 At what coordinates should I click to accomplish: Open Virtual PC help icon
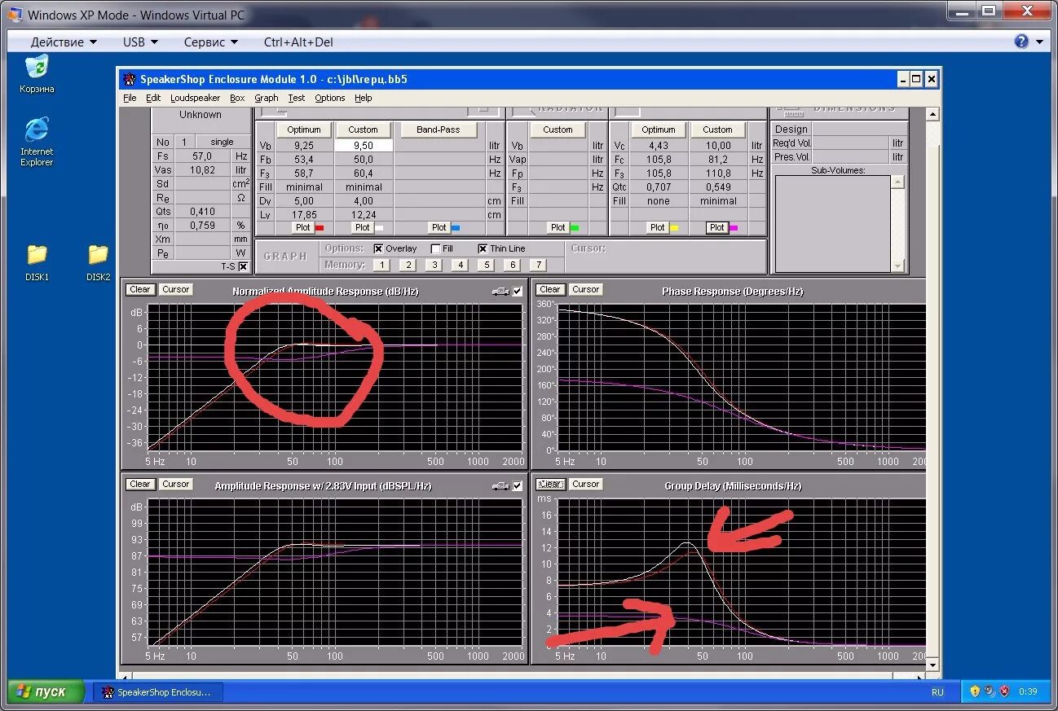[1021, 42]
